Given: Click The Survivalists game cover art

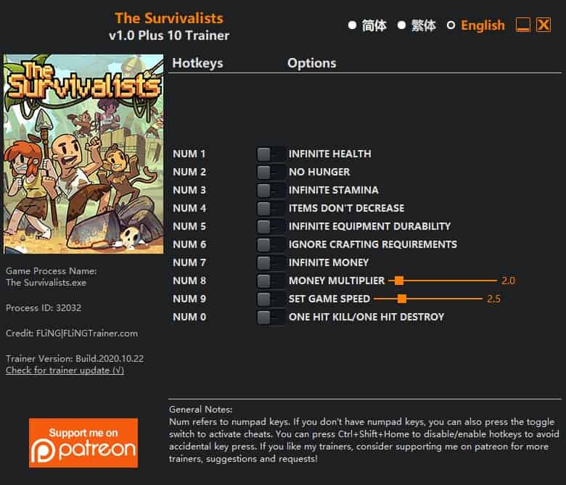Looking at the screenshot, I should click(83, 154).
